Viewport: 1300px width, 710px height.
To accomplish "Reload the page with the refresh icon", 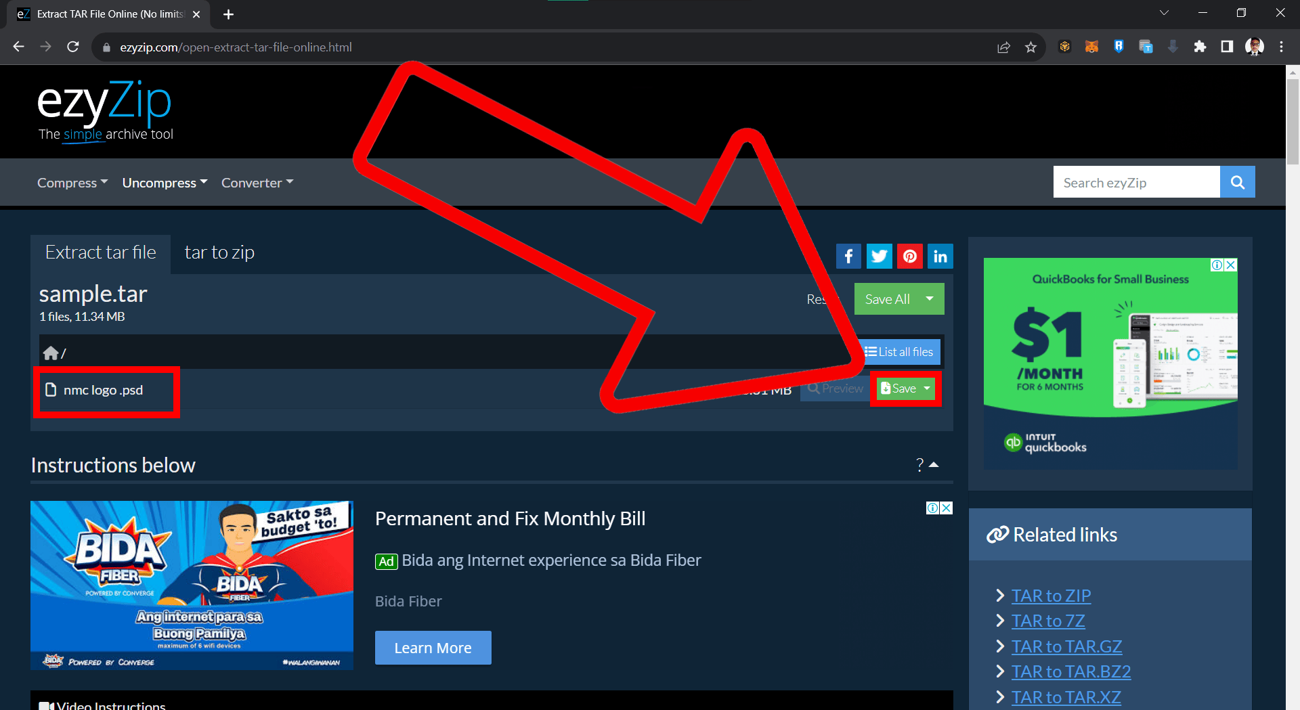I will [x=73, y=47].
